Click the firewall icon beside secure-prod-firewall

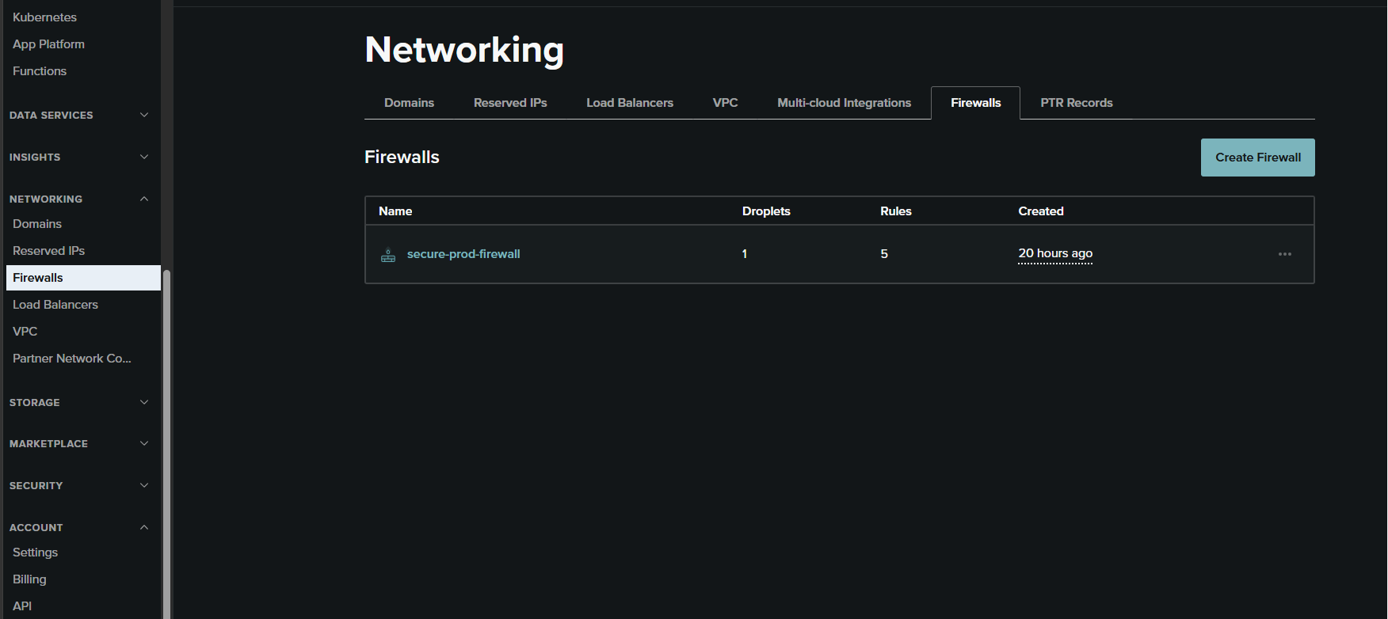click(388, 255)
